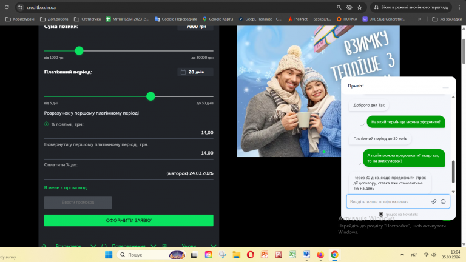Open Google Карты bookmark
Viewport: 466px width, 262px height.
coord(218,19)
